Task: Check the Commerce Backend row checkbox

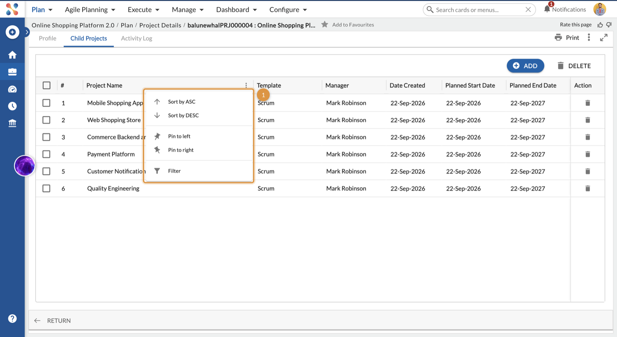Action: pos(46,137)
